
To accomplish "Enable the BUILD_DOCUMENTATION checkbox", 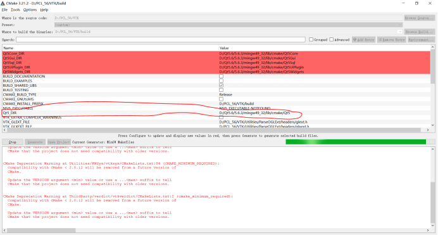I will [x=222, y=76].
